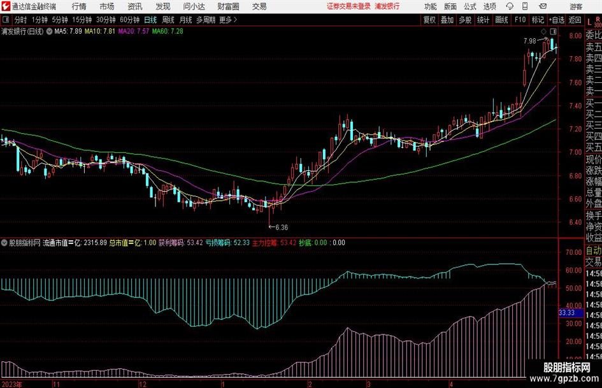Viewport: 602px width, 388px height.
Task: Click the 6.36 low price label
Action: (x=282, y=227)
